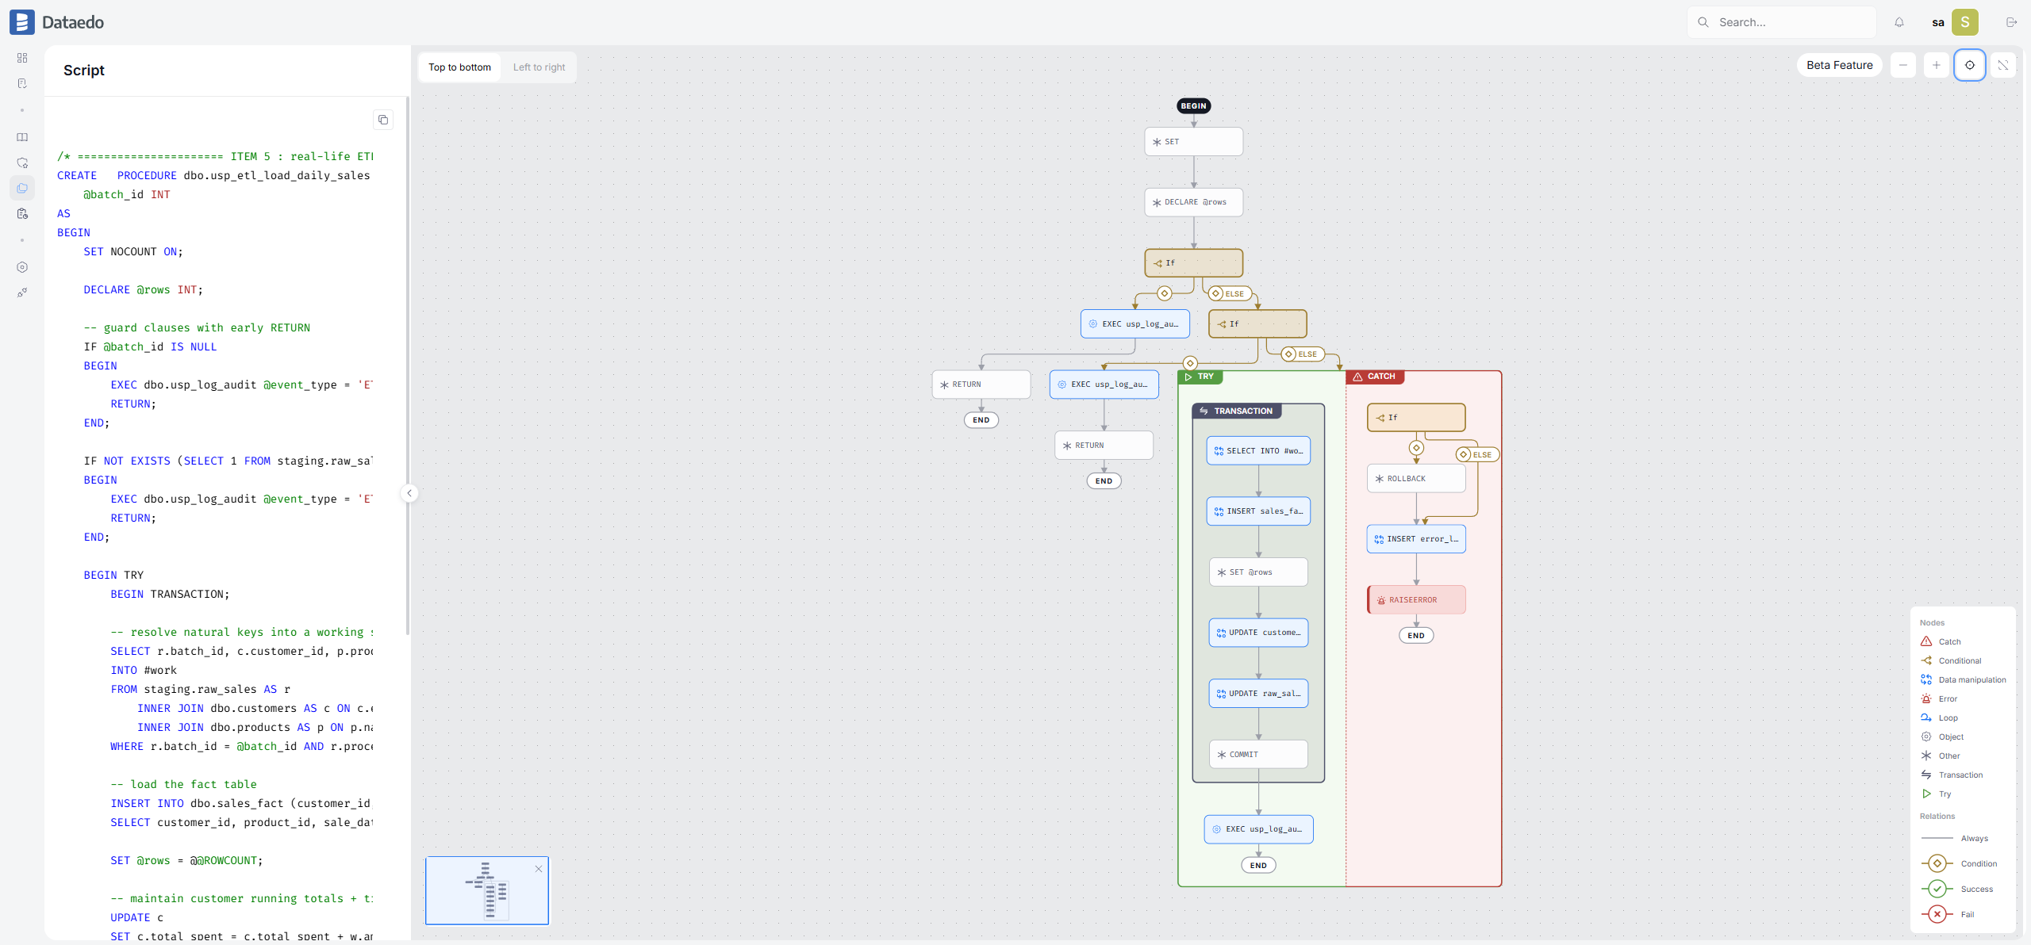Select the topmost EXEC usp_log_au node
Image resolution: width=2031 pixels, height=945 pixels.
[x=1135, y=323]
